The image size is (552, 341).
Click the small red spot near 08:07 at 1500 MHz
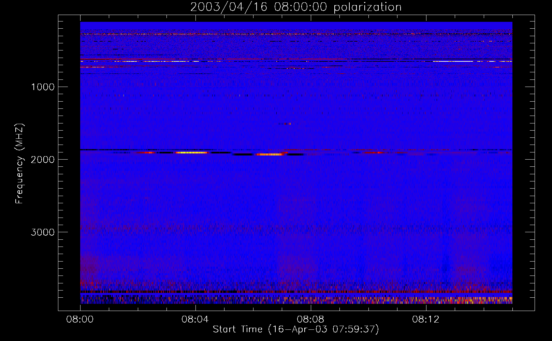[288, 124]
